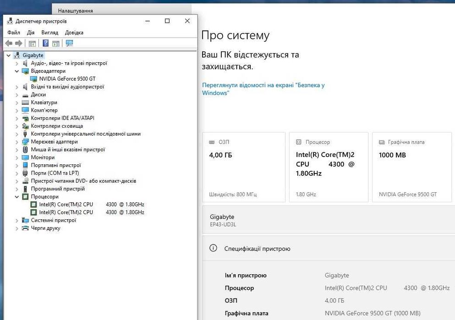Click the Gigabyte computer root node icon
This screenshot has width=455, height=320.
click(17, 55)
